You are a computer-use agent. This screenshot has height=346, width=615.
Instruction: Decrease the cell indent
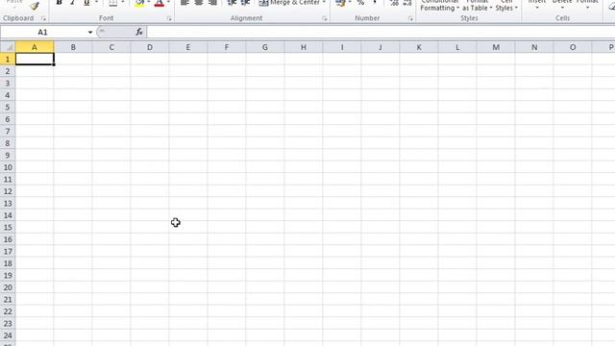coord(232,3)
